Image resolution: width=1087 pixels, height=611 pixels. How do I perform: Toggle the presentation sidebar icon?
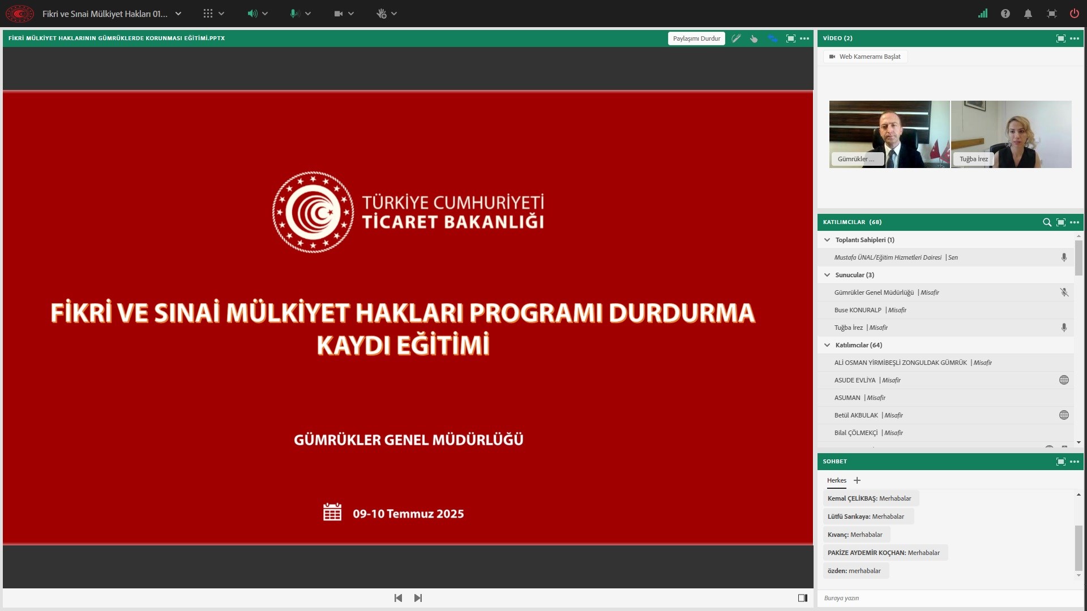803,598
